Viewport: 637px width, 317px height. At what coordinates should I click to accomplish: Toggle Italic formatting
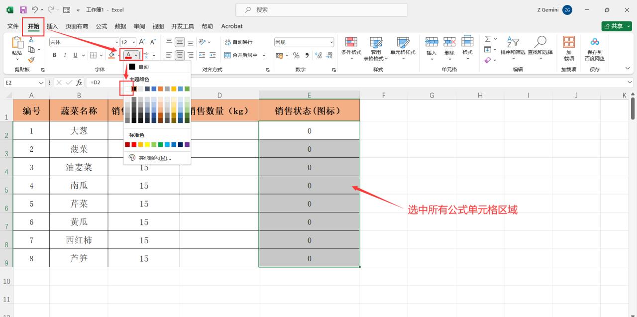tap(65, 55)
